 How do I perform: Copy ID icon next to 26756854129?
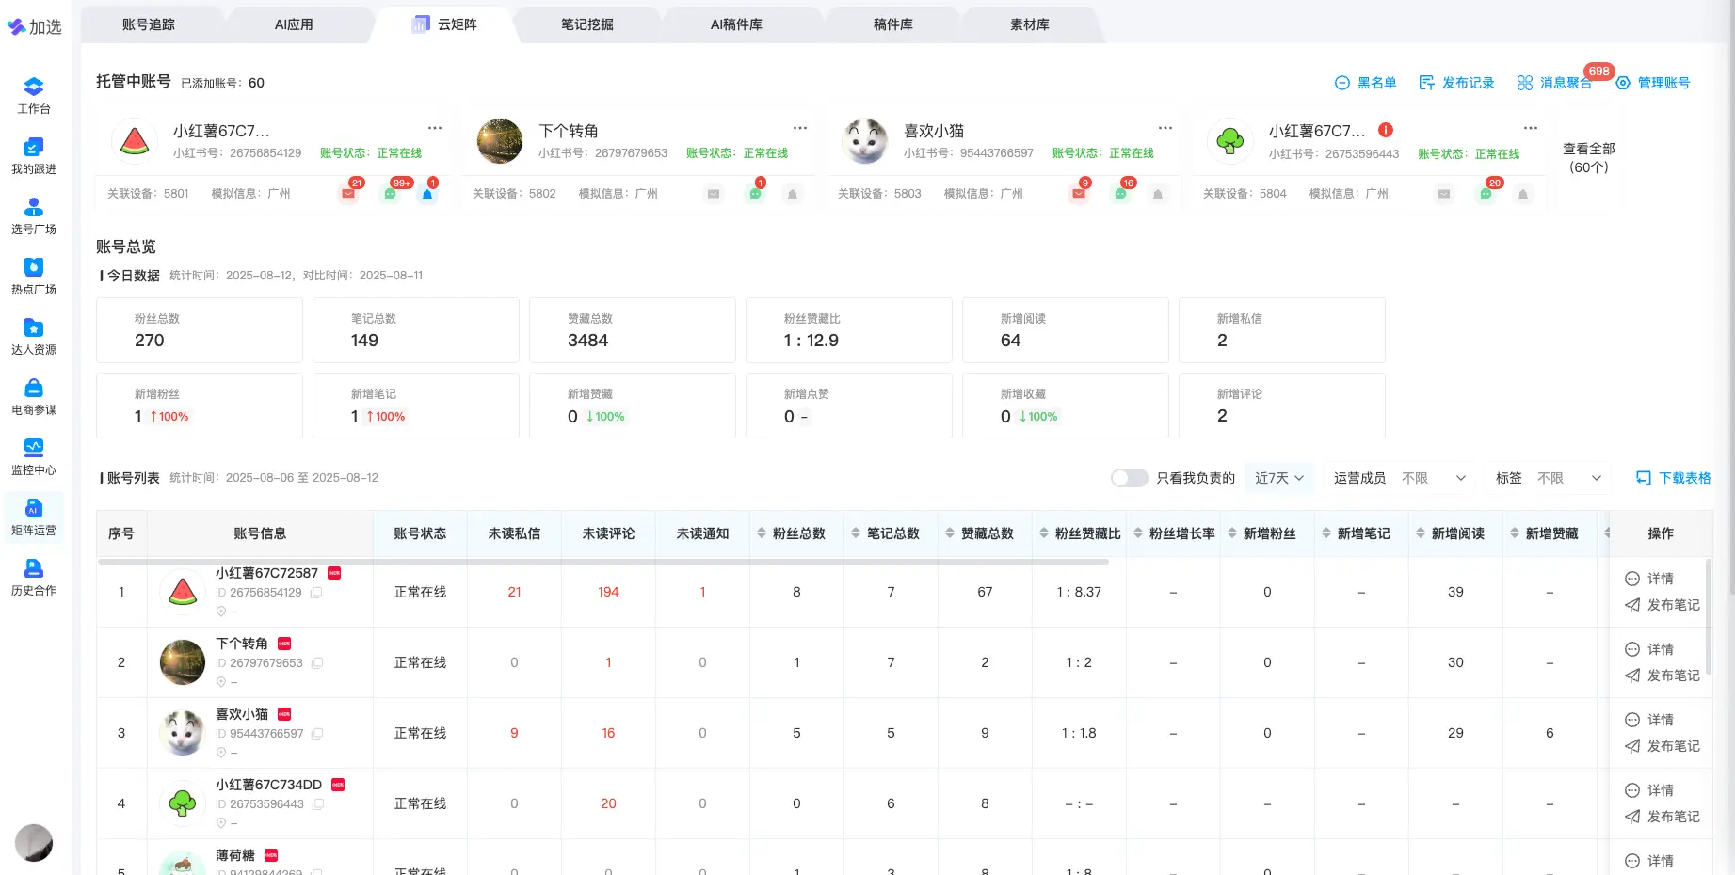(x=316, y=593)
